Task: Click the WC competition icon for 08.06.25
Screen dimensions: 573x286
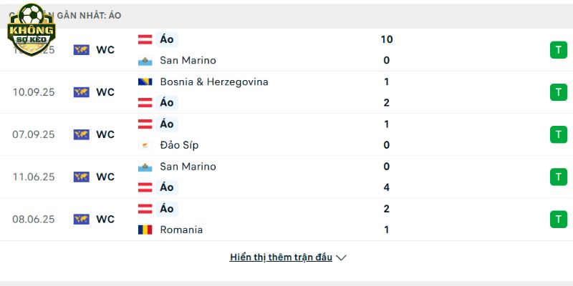Action: point(82,220)
